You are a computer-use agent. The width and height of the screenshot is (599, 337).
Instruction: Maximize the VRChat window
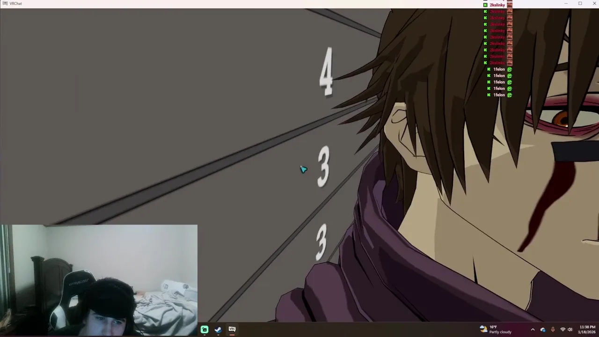click(580, 3)
